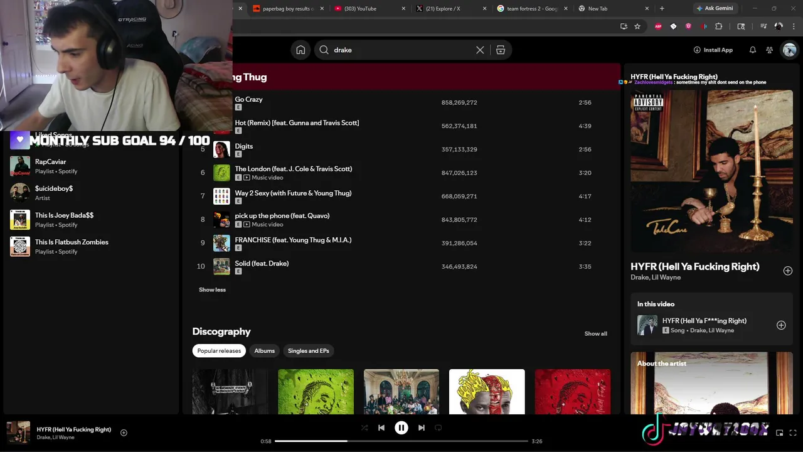The height and width of the screenshot is (452, 803).
Task: Select the Popular releases filter
Action: point(219,351)
